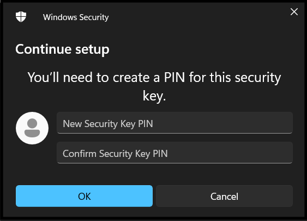
Task: Abort PIN creation via Cancel
Action: tap(224, 196)
